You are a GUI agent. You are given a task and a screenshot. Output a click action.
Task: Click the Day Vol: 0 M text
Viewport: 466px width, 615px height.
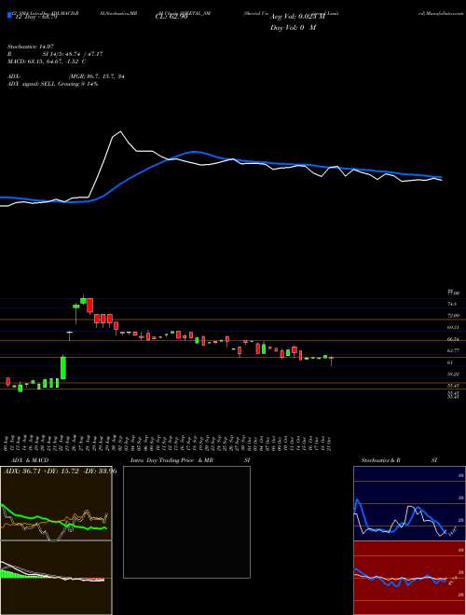293,28
